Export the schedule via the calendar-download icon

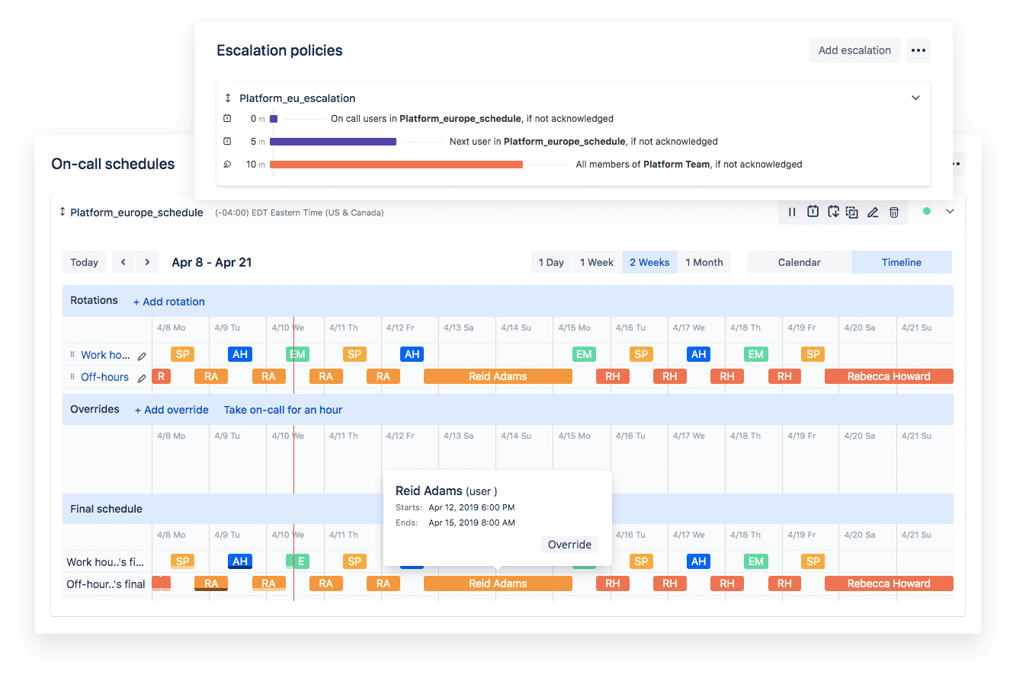833,212
